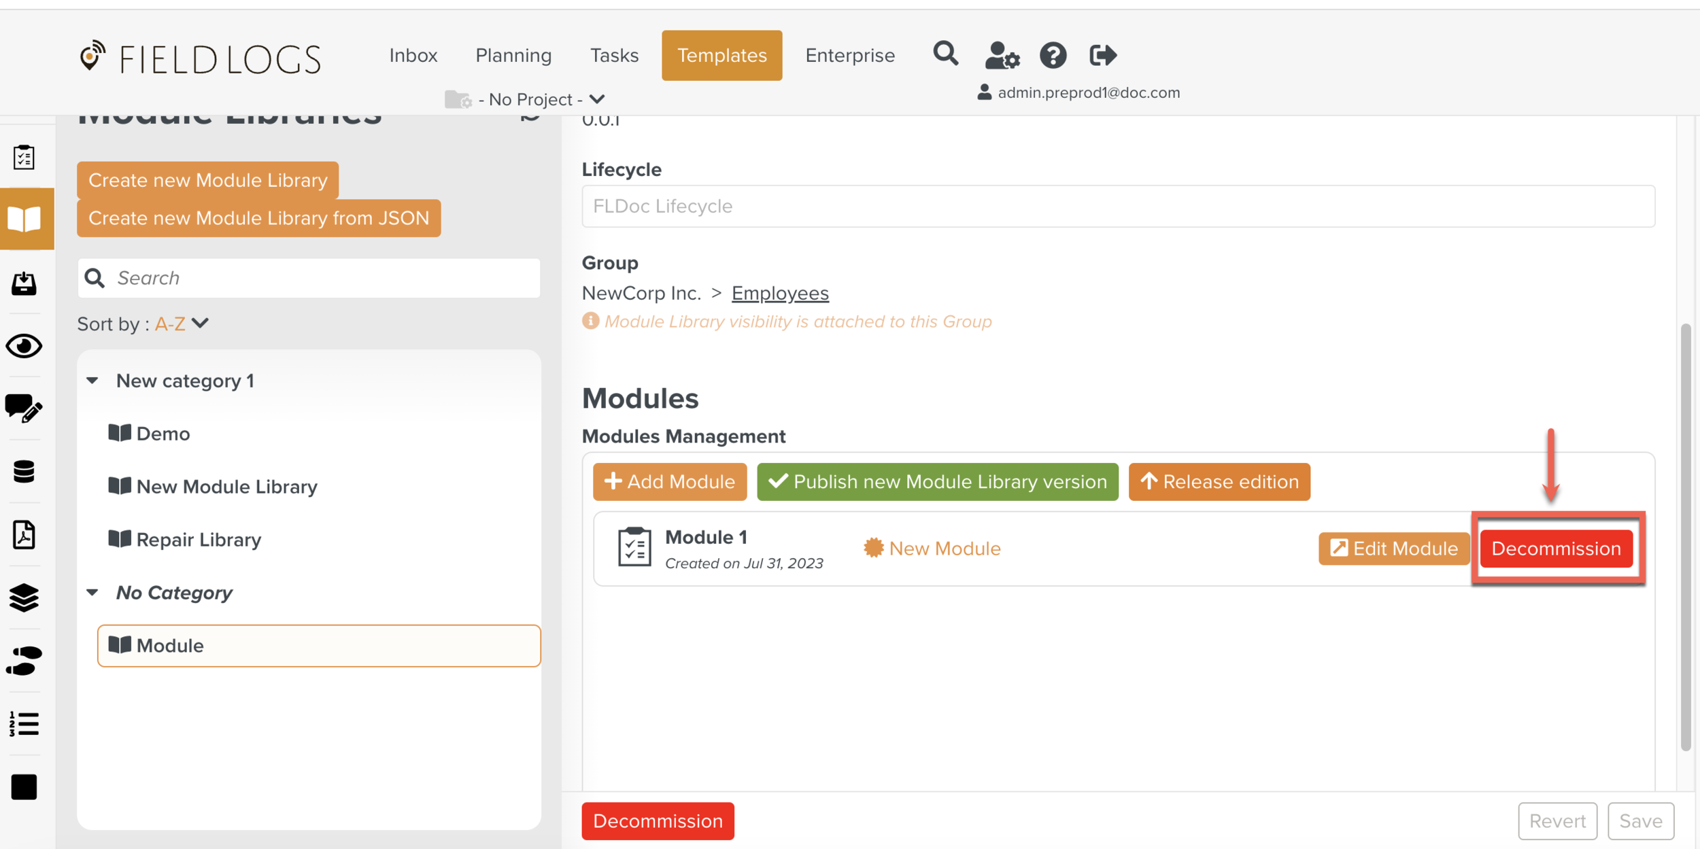Collapse the New category 1 group
This screenshot has height=849, width=1700.
92,381
